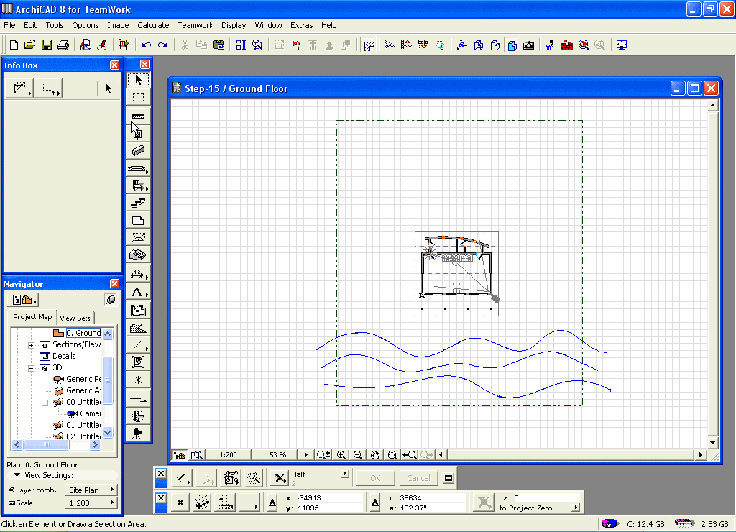Click the Cancel button in the control box
Viewport: 736px width, 532px height.
click(x=418, y=478)
